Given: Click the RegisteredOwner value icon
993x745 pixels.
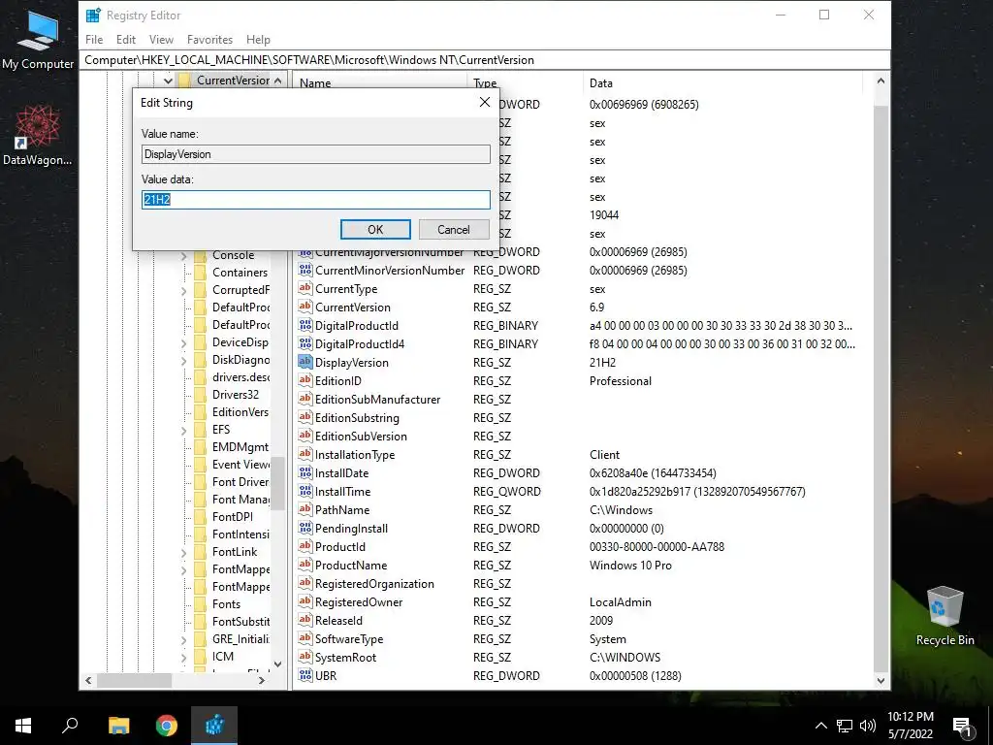Looking at the screenshot, I should (x=305, y=601).
